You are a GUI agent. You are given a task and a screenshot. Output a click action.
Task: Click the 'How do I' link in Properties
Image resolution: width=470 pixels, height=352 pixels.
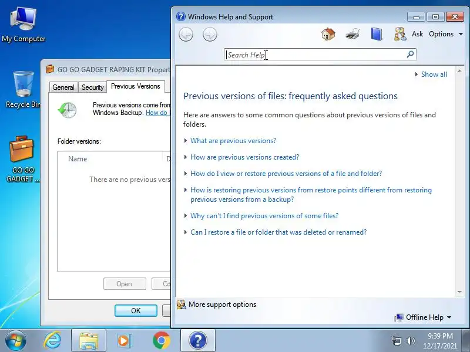coord(157,113)
